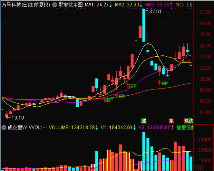
Task: Click the cyan down arrow after V1 value
Action: pyautogui.click(x=134, y=128)
